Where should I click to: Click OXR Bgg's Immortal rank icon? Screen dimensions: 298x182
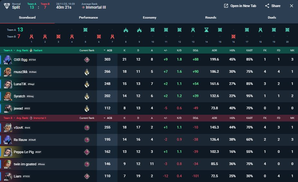87,60
